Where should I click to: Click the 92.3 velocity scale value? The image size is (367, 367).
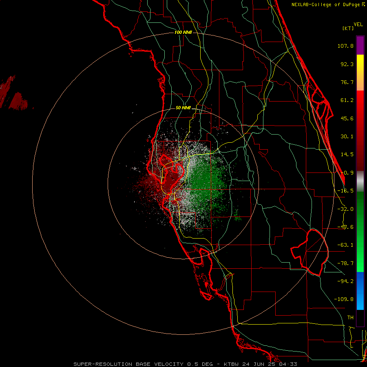tap(347, 64)
